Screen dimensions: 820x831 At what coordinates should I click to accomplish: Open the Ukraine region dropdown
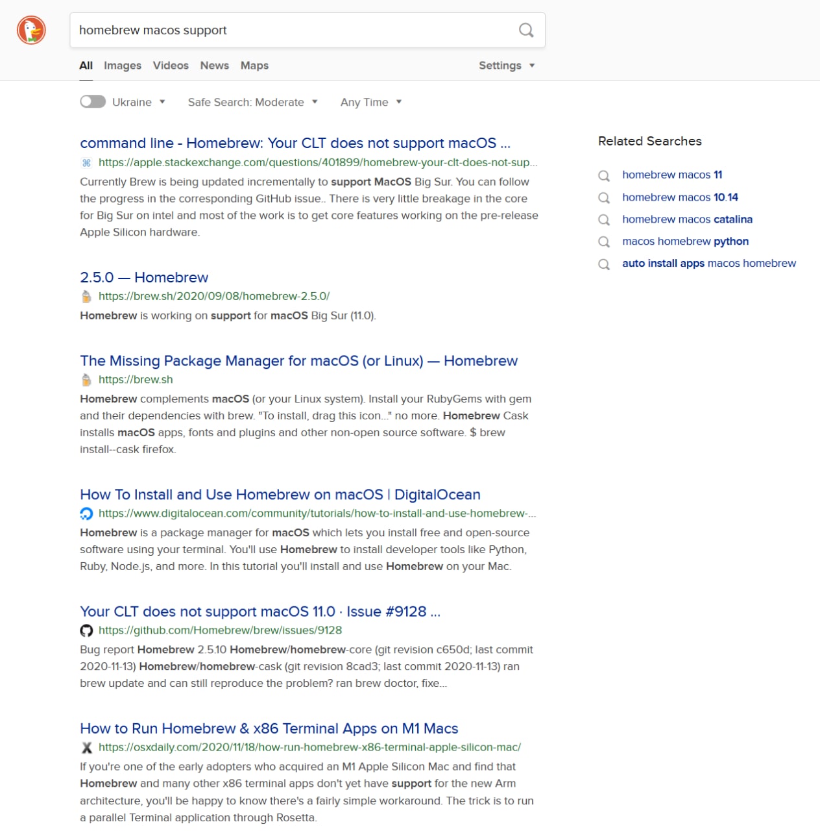point(139,102)
